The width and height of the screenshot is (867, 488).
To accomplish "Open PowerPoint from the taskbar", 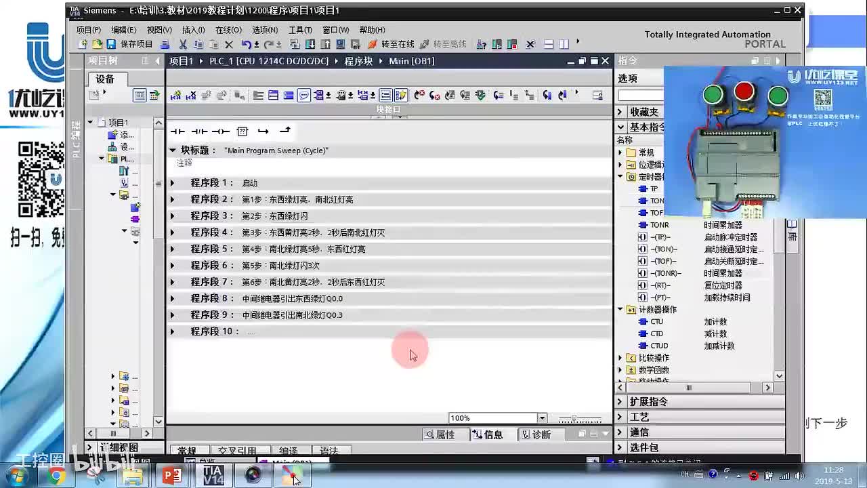I will point(172,475).
